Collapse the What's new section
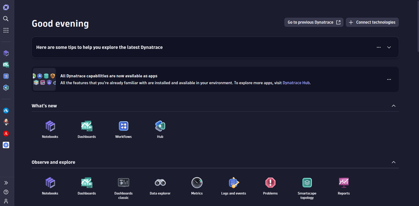419x206 pixels. (x=394, y=106)
